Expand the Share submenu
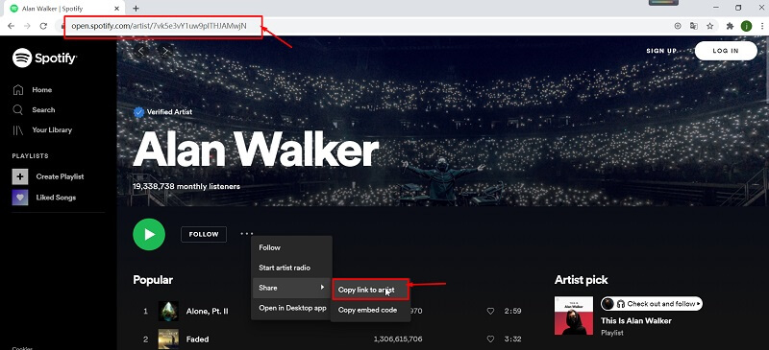 pos(292,288)
